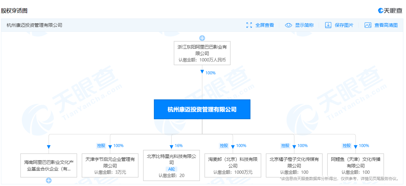Viewport: 406px width, 186px height.
Task: Click the Tianyancha logo
Action: point(390,11)
